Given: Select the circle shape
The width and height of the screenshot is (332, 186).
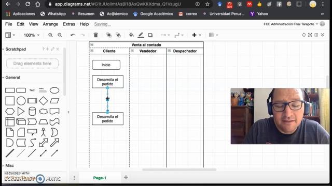Looking at the screenshot, I should pos(21,101).
